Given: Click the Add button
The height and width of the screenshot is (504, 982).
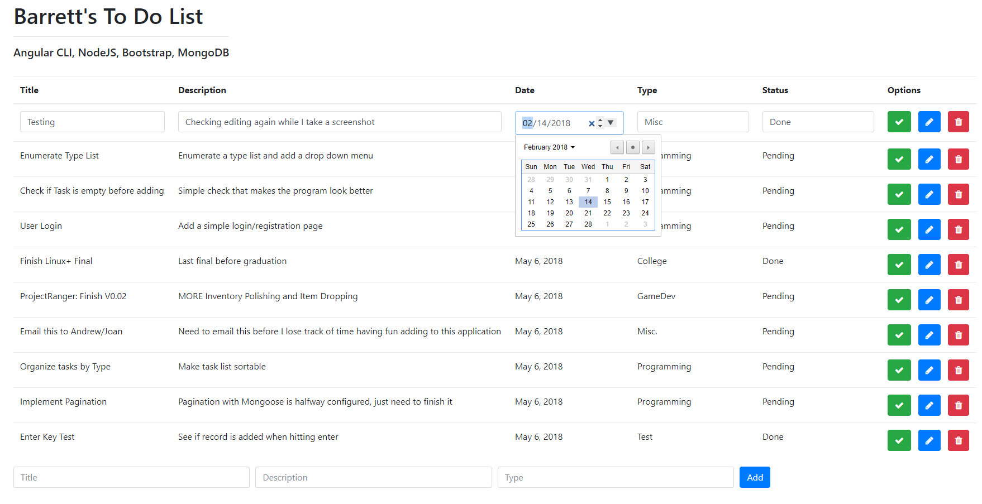Looking at the screenshot, I should pos(755,477).
